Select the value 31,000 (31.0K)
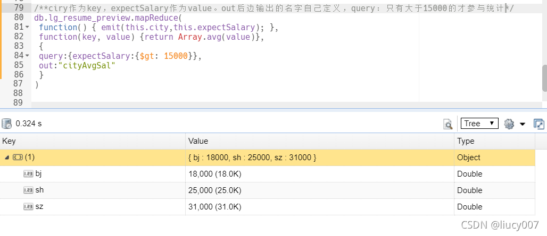This screenshot has height=236, width=547. tap(215, 206)
